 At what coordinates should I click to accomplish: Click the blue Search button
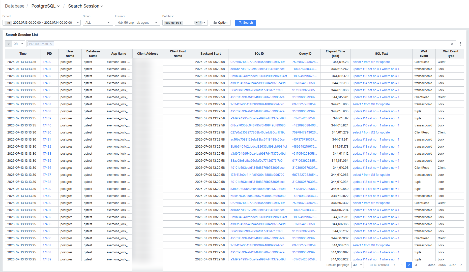(246, 23)
